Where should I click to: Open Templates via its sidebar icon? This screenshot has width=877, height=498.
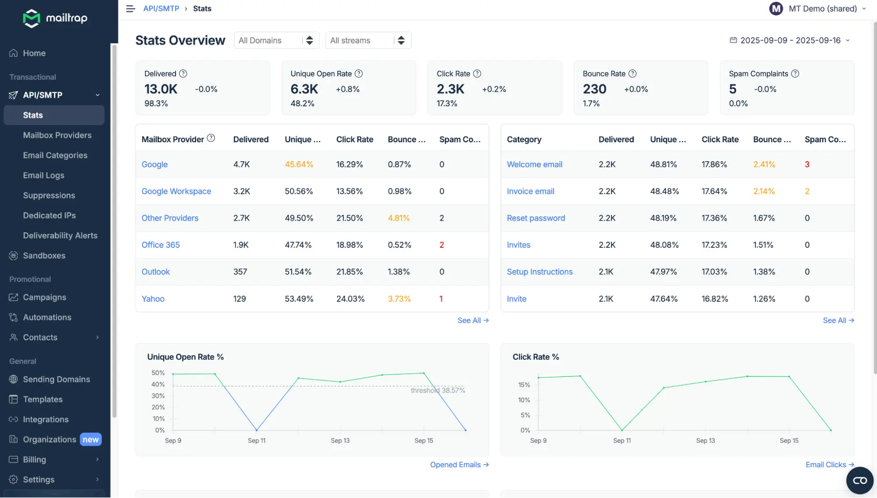[x=13, y=399]
